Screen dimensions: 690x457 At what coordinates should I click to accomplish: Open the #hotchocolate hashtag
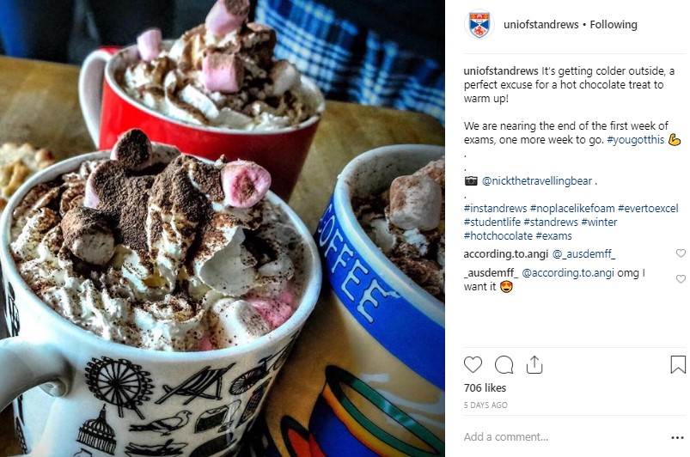[x=498, y=235]
